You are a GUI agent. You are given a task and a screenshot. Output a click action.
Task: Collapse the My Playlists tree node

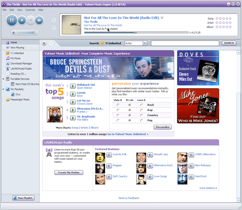(3, 89)
